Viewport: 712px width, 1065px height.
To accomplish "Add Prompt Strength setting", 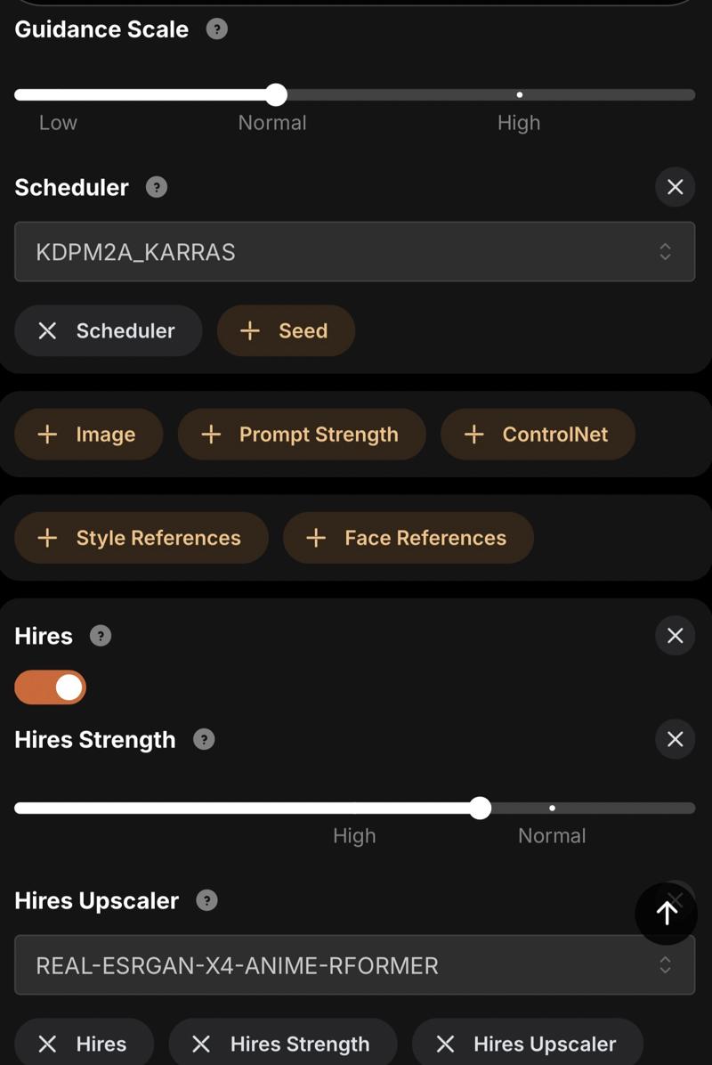I will click(x=302, y=435).
